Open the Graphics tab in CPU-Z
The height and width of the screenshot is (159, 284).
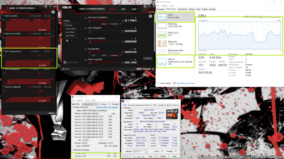162,105
